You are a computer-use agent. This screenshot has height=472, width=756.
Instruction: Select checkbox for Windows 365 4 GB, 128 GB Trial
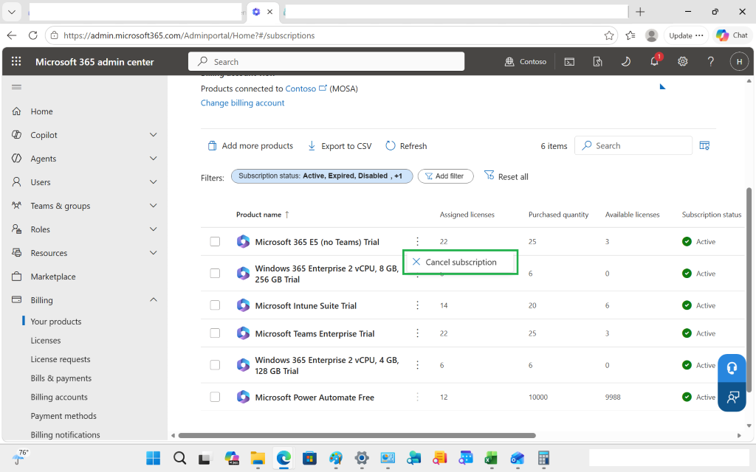pos(215,365)
